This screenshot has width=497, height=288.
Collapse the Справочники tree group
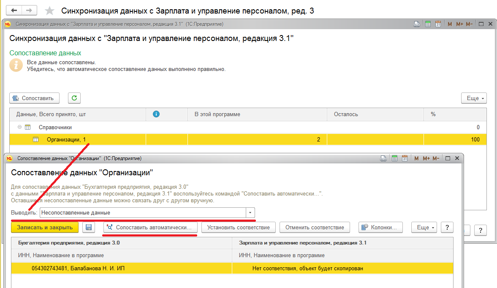(19, 127)
